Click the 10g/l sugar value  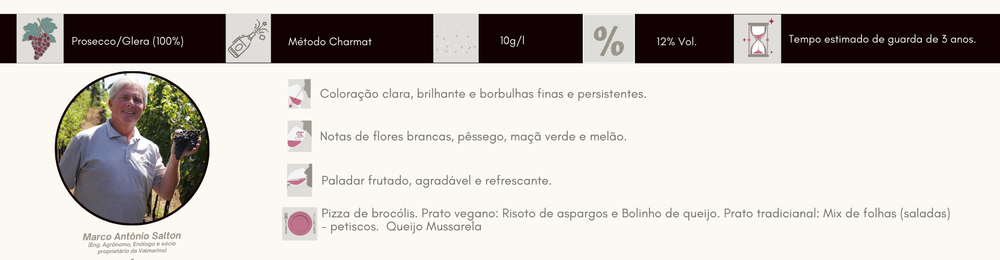512,41
